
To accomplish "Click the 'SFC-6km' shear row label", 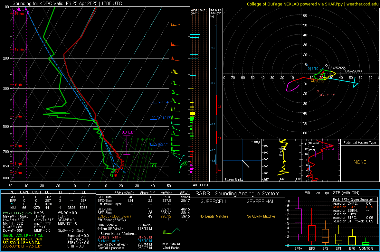I will click(104, 209).
